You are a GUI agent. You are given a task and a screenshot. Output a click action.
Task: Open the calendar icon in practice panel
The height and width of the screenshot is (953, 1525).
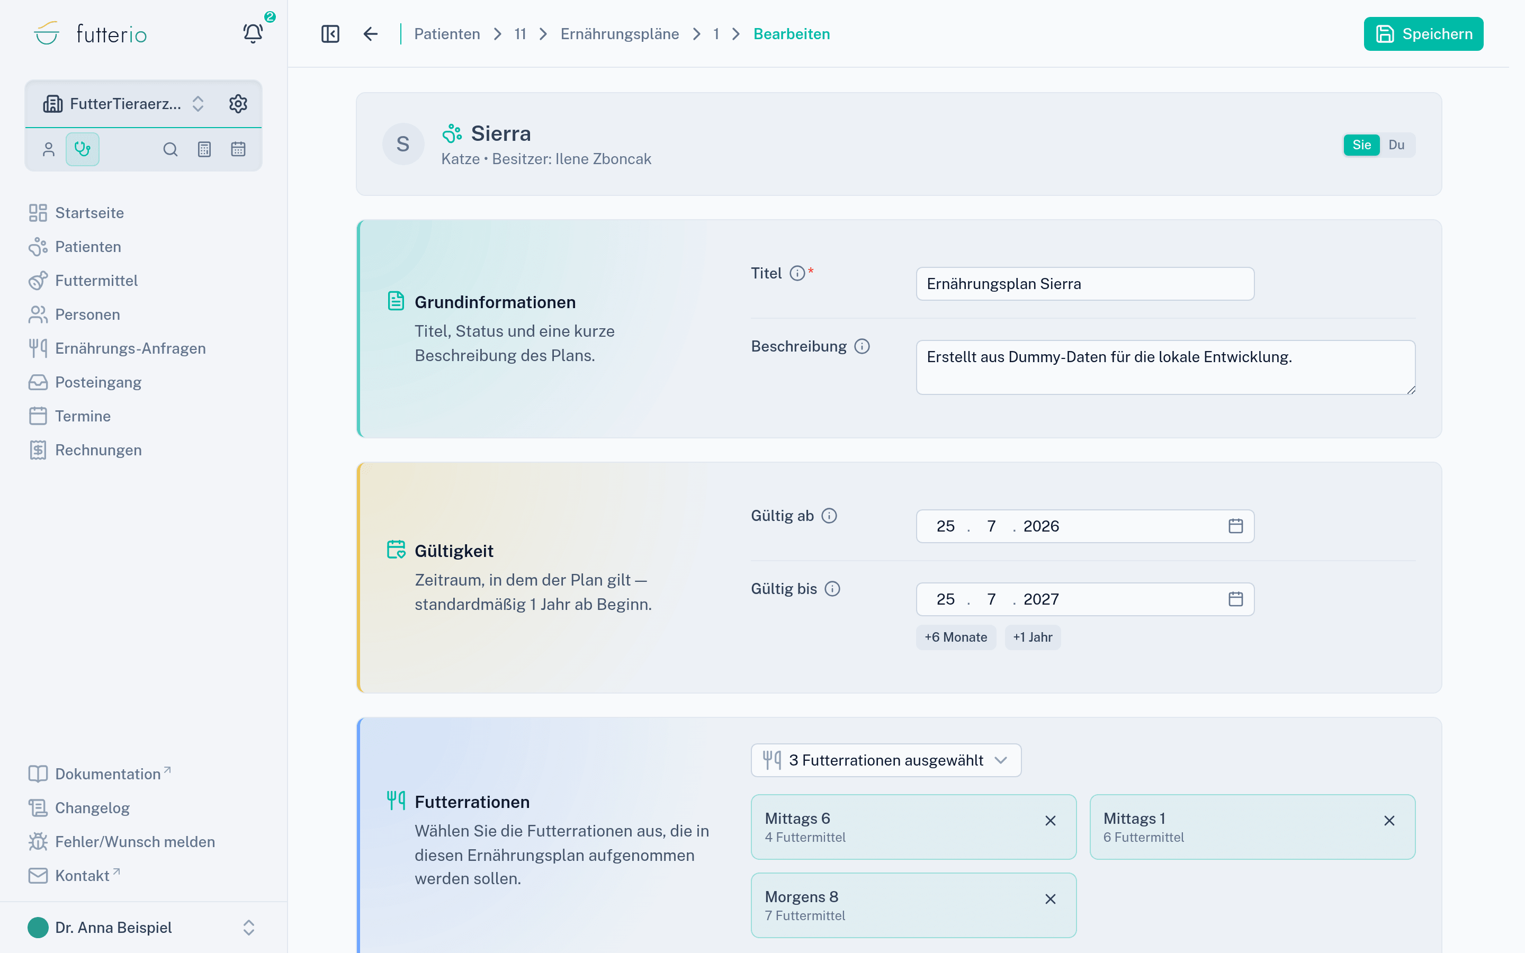(238, 149)
